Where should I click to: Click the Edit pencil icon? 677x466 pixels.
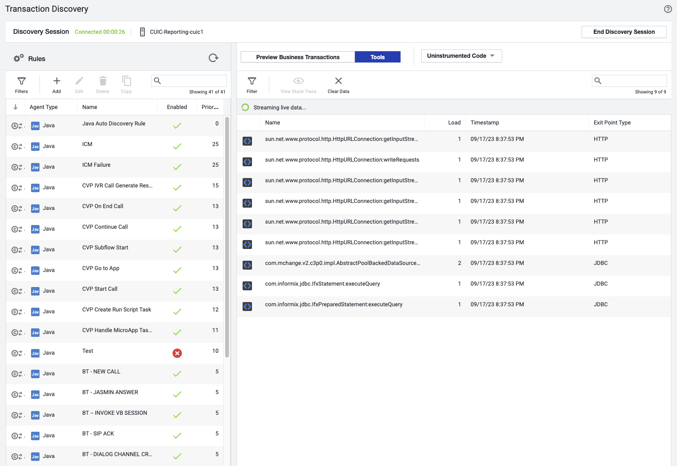coord(79,81)
